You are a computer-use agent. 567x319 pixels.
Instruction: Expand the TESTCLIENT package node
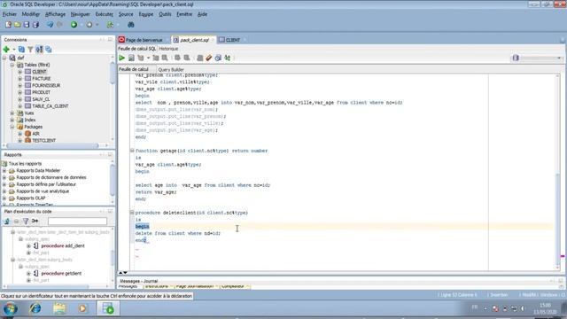click(x=19, y=140)
